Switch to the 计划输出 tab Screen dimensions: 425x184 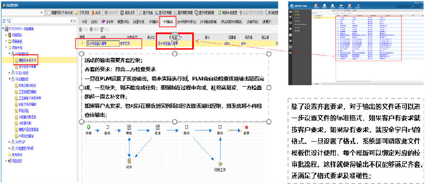(x=168, y=22)
